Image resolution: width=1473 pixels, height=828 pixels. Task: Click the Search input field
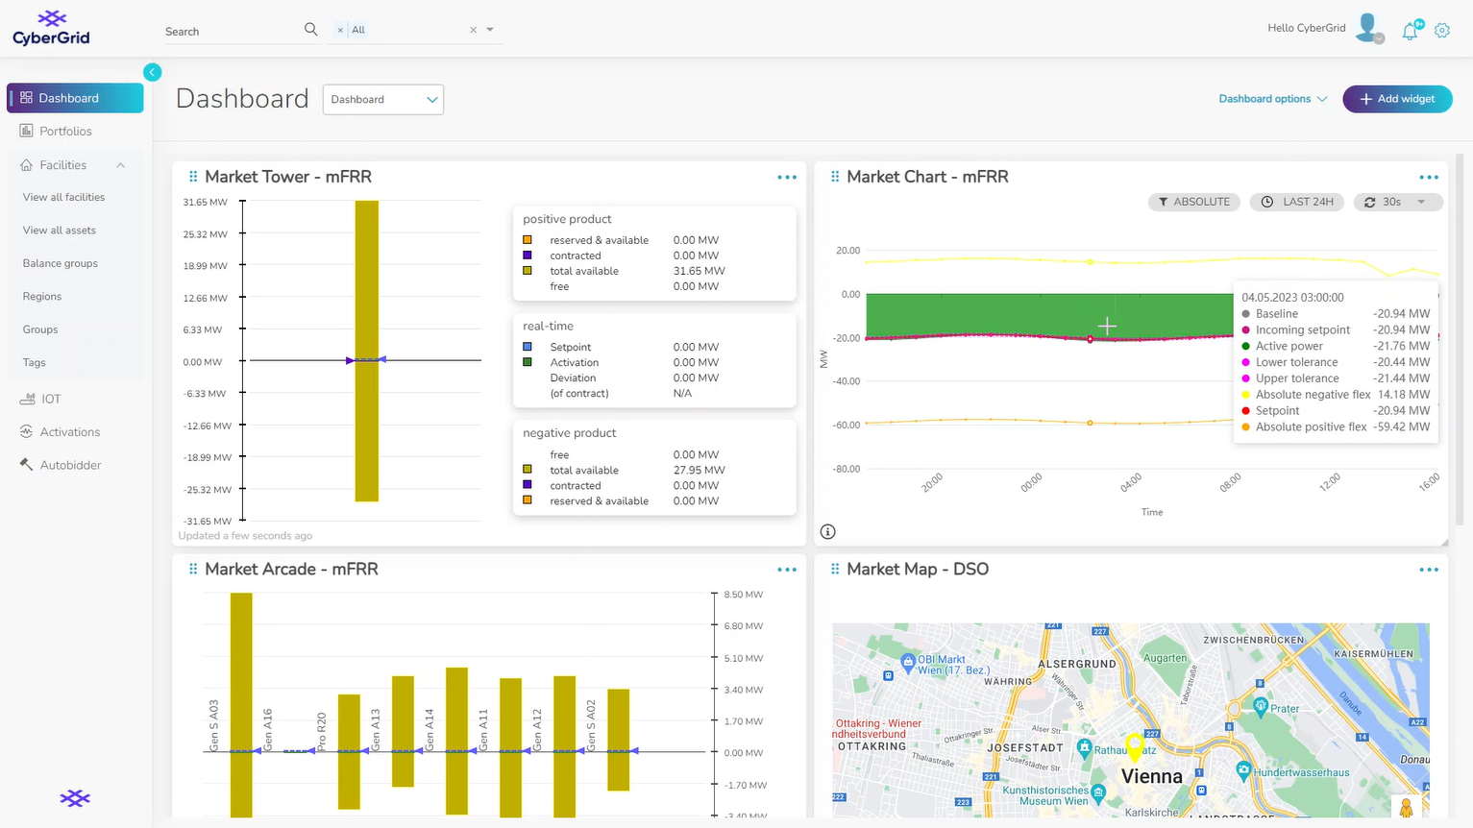point(231,32)
